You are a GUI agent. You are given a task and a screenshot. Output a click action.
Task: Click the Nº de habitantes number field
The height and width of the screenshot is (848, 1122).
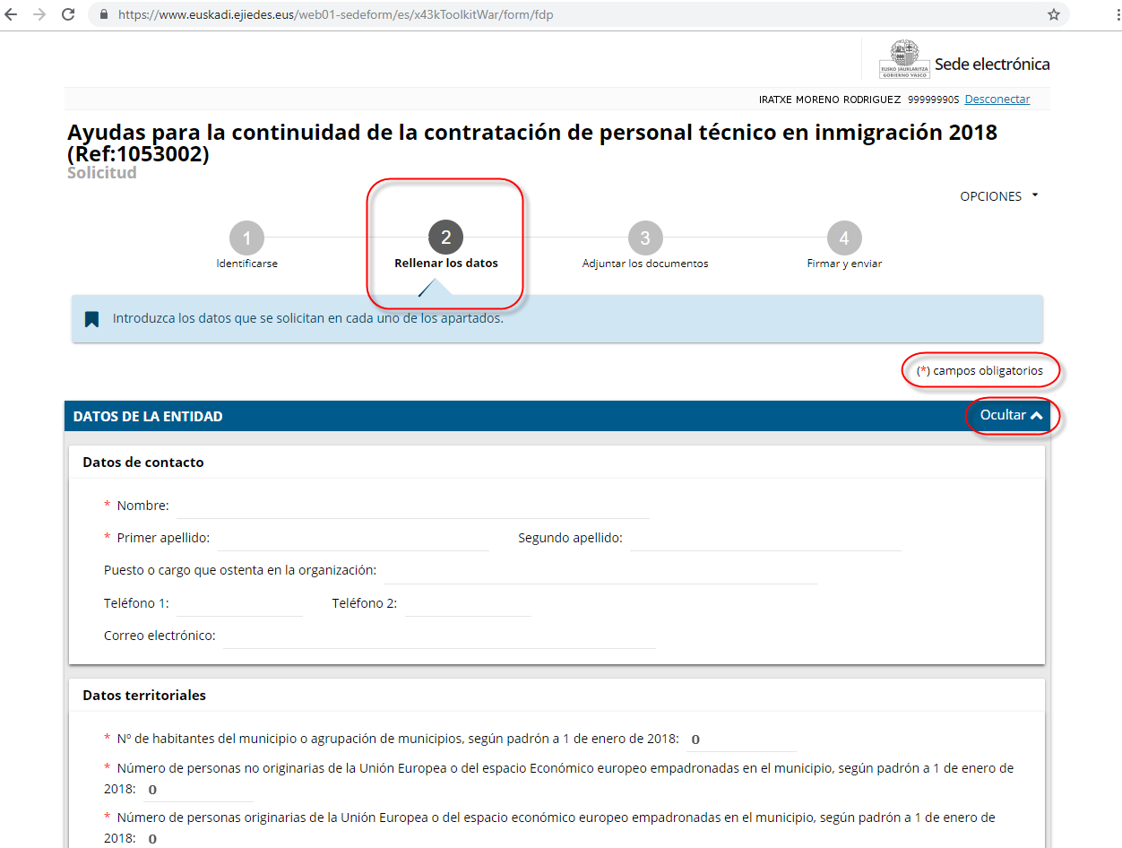point(740,740)
